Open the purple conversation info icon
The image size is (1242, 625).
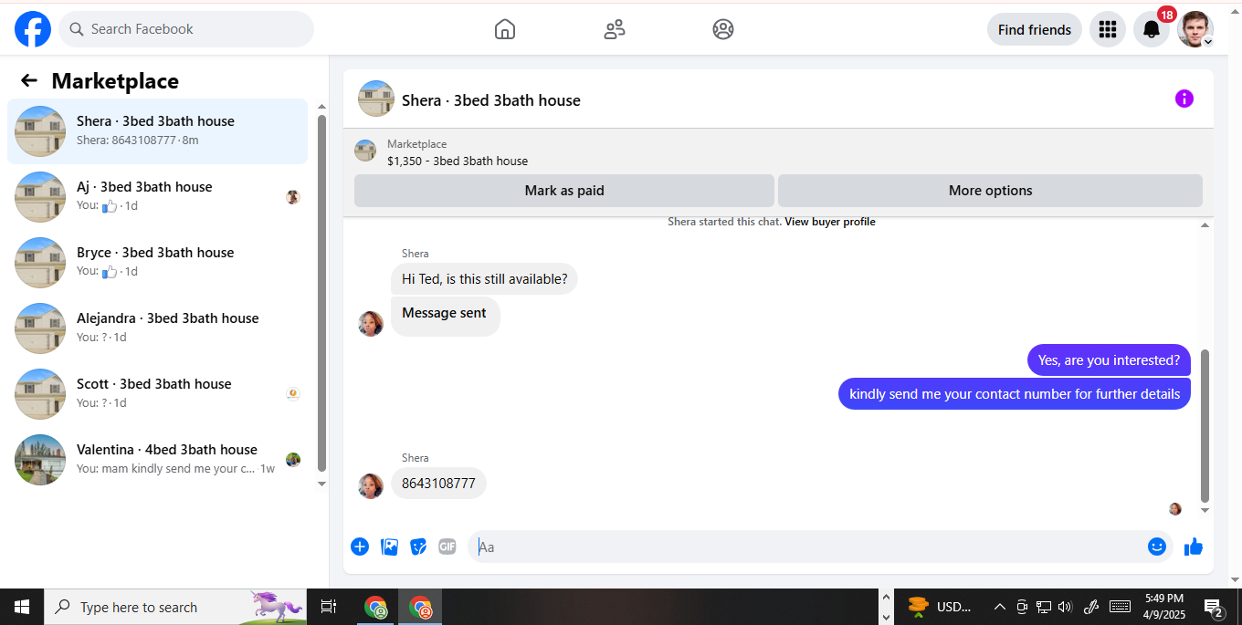1184,99
